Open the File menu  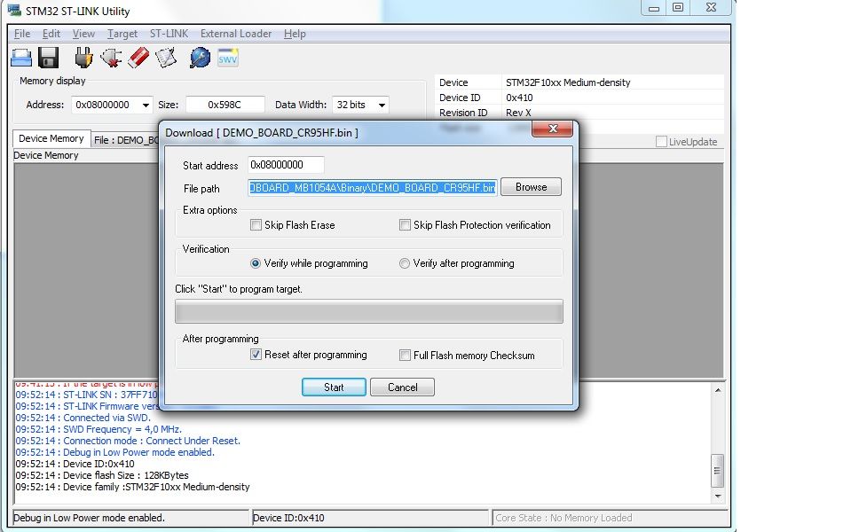22,34
